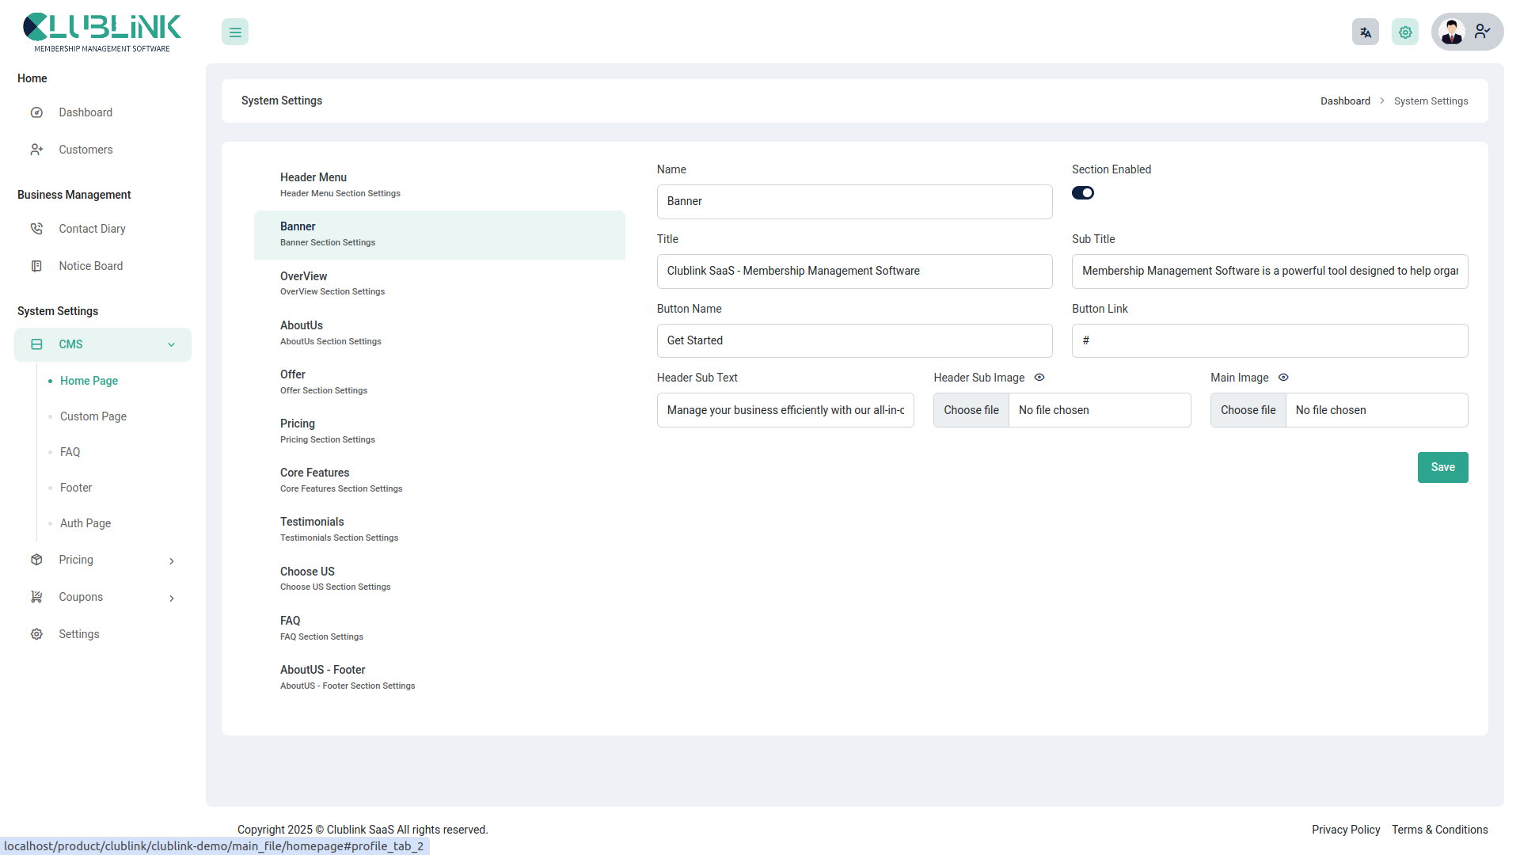Viewport: 1520px width, 855px height.
Task: Click the Save button
Action: 1442,467
